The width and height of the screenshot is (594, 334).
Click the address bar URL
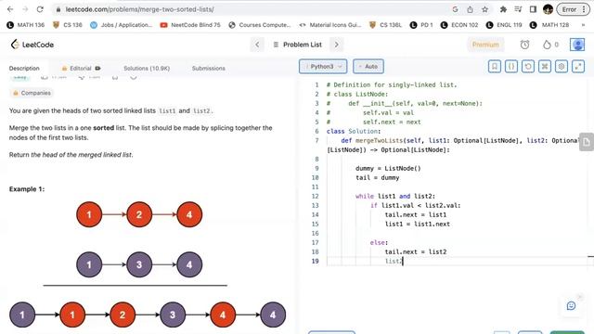pos(140,9)
